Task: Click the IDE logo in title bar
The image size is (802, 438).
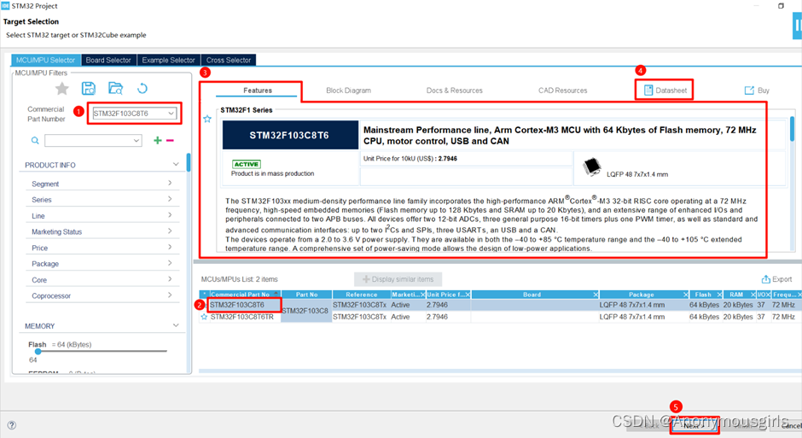Action: pyautogui.click(x=6, y=6)
